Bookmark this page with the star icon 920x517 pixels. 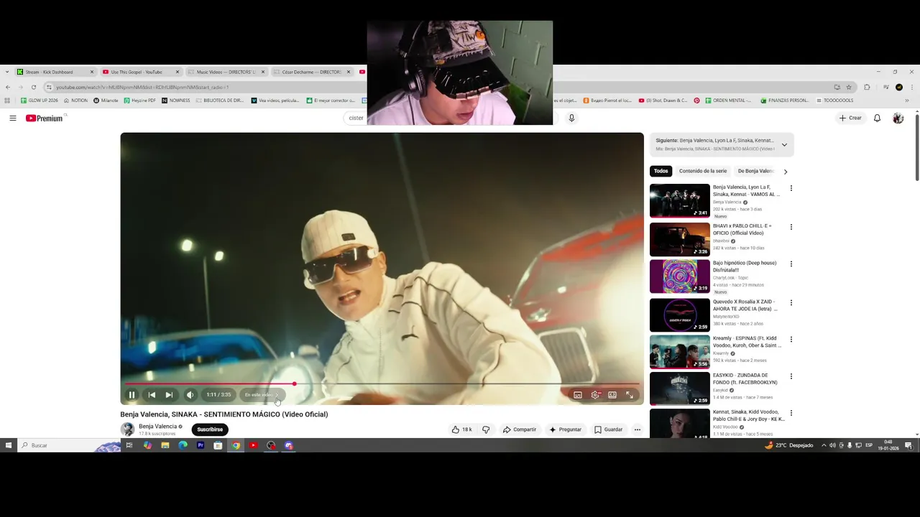pos(849,87)
